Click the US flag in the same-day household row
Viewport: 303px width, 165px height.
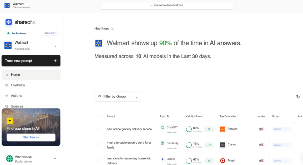coord(261,161)
